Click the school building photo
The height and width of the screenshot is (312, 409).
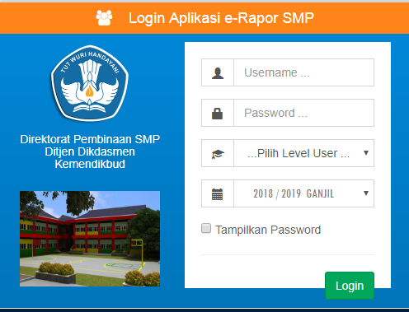[90, 239]
